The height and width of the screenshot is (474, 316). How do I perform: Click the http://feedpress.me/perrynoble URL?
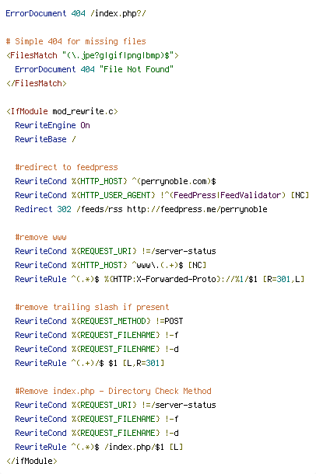tap(197, 209)
